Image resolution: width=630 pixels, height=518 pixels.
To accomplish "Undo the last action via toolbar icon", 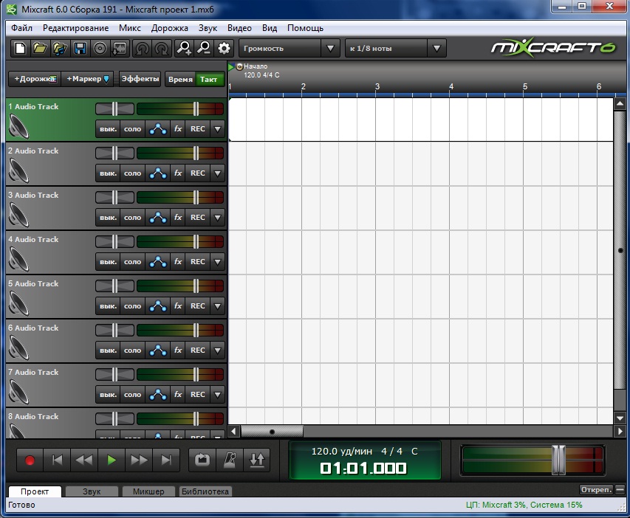I will (x=142, y=49).
